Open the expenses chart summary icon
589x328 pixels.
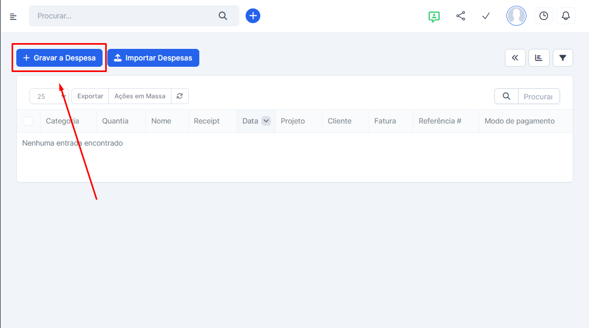[539, 58]
